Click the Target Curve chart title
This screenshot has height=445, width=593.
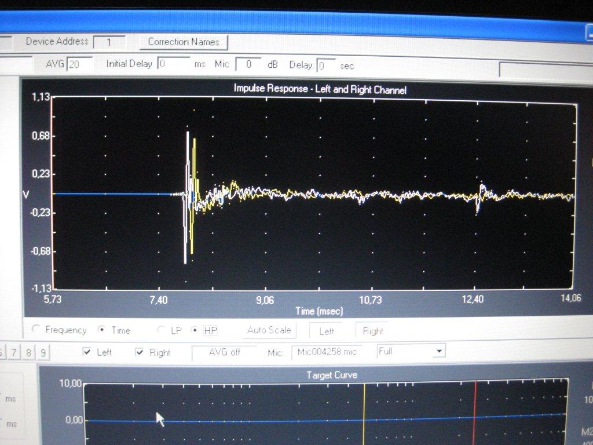coord(332,375)
